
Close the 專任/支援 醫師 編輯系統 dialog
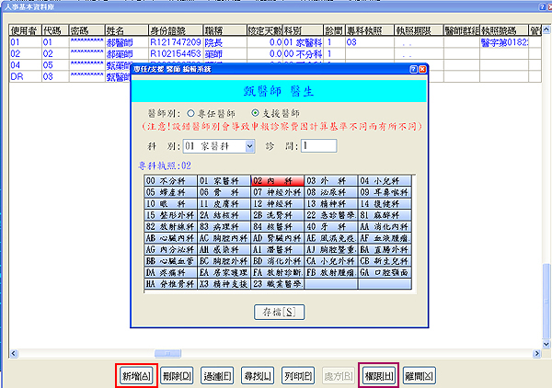click(420, 70)
